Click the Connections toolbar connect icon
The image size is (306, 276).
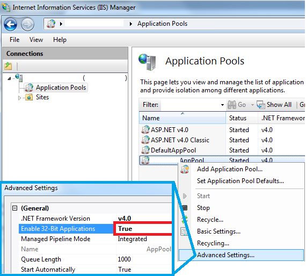tap(8, 66)
